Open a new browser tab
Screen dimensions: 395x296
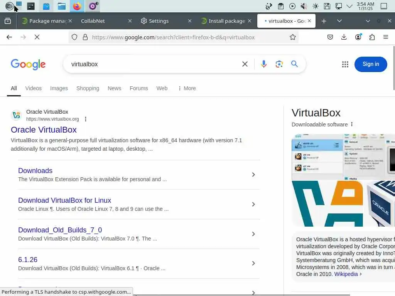click(x=324, y=21)
